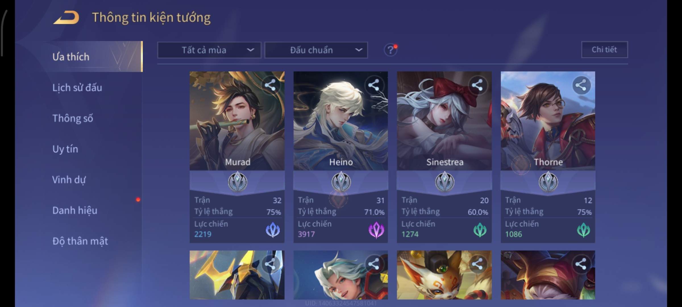Viewport: 682px width, 307px height.
Task: Tap Thorne's green Lực chiến badge
Action: click(583, 230)
